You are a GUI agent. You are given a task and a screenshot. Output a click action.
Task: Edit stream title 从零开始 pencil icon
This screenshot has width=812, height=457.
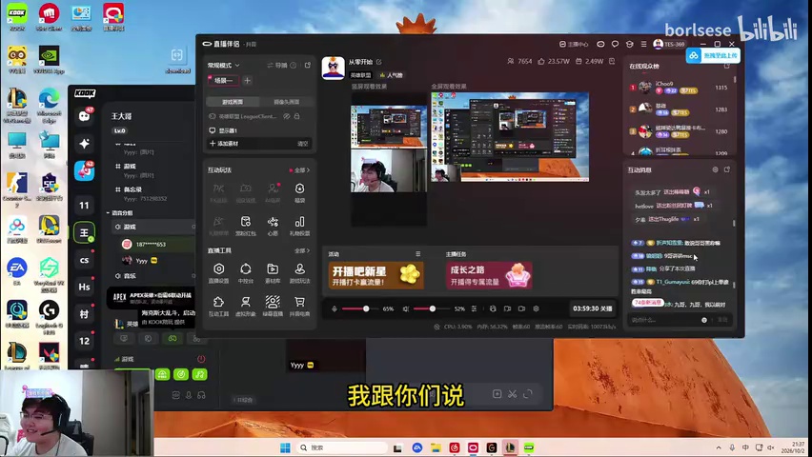(379, 62)
